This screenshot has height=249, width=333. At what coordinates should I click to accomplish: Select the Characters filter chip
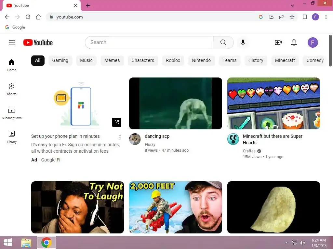(x=143, y=61)
